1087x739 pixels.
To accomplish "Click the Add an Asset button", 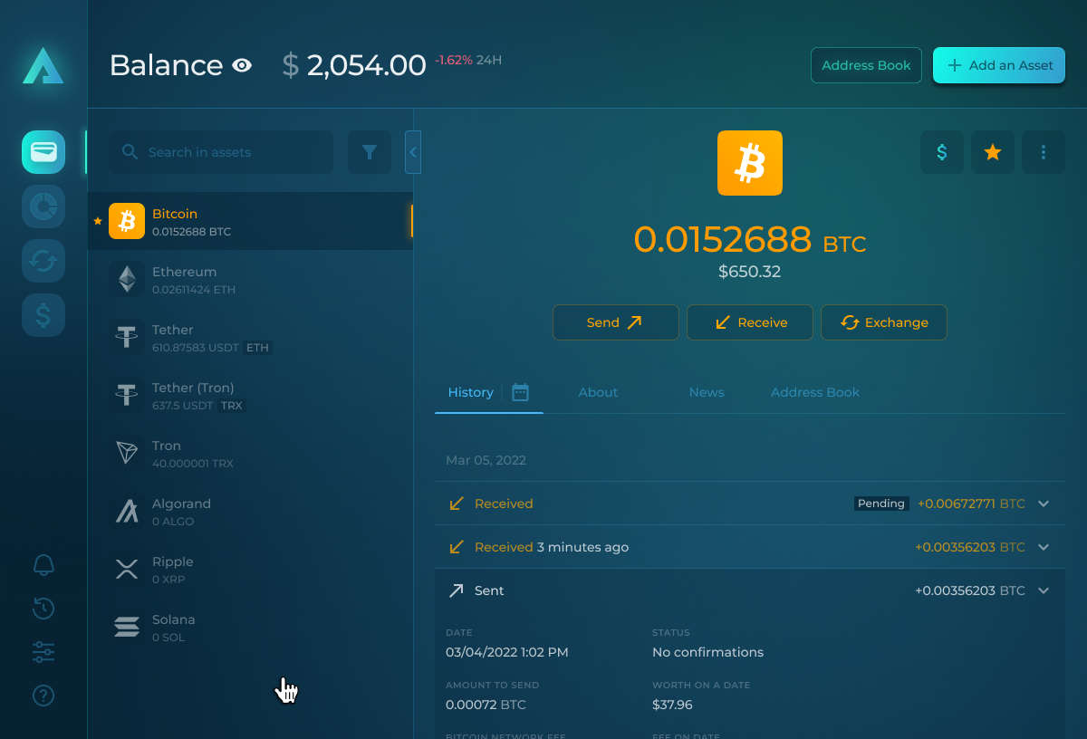I will tap(999, 65).
